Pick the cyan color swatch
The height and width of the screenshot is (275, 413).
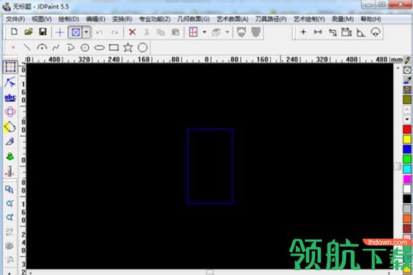(x=407, y=169)
